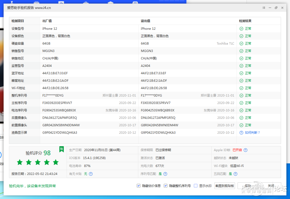Select the 激活状态 已激活 value
290x199 pixels.
point(160,158)
